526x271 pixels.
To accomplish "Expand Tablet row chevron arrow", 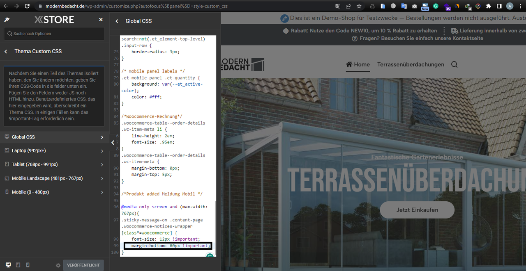I will coord(102,164).
